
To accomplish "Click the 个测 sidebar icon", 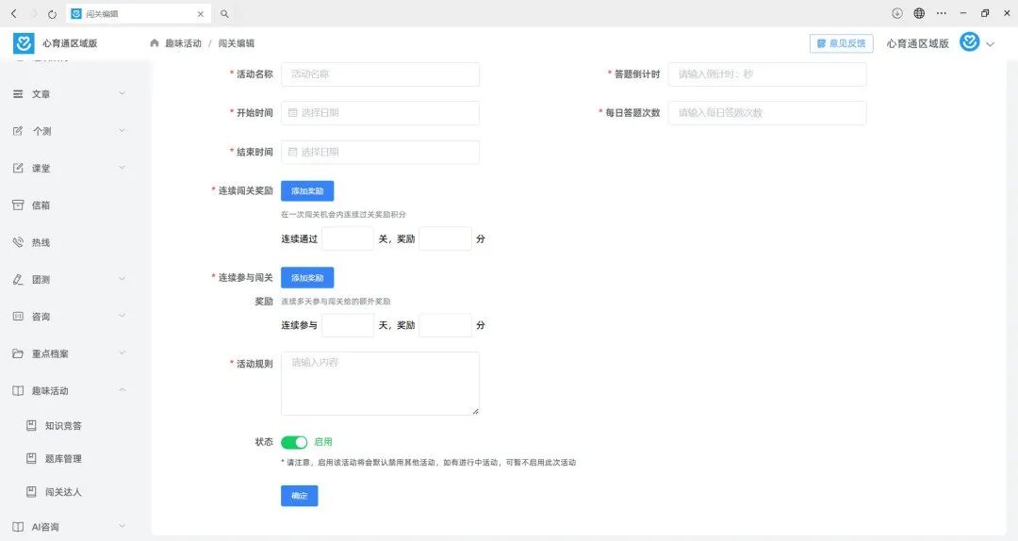I will tap(18, 131).
